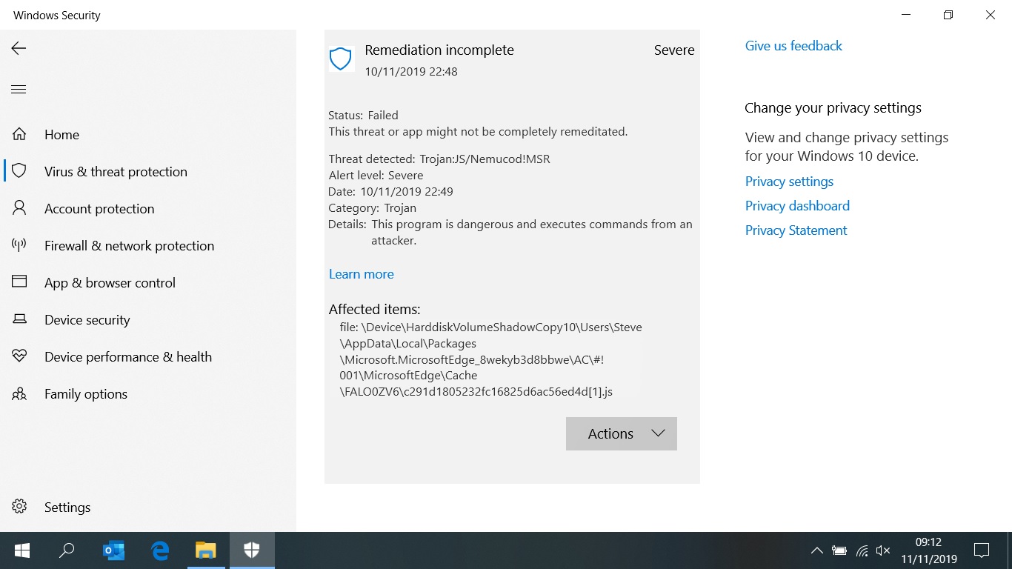This screenshot has width=1012, height=569.
Task: Select Virus & threat protection
Action: [x=116, y=171]
